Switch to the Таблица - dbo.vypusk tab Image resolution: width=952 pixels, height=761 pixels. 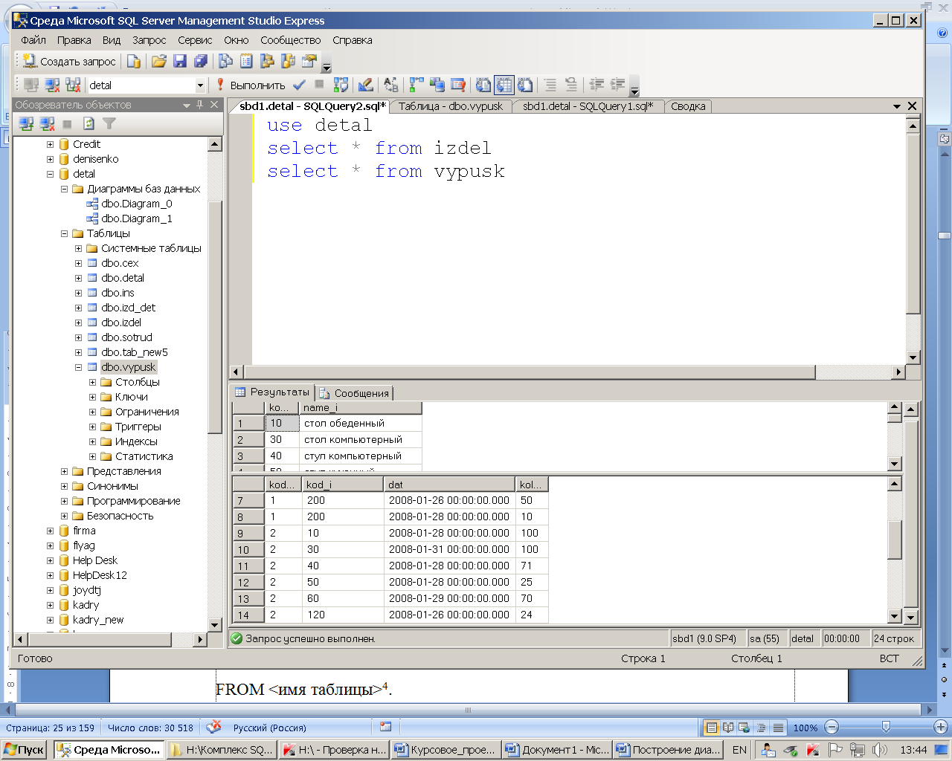pyautogui.click(x=451, y=106)
